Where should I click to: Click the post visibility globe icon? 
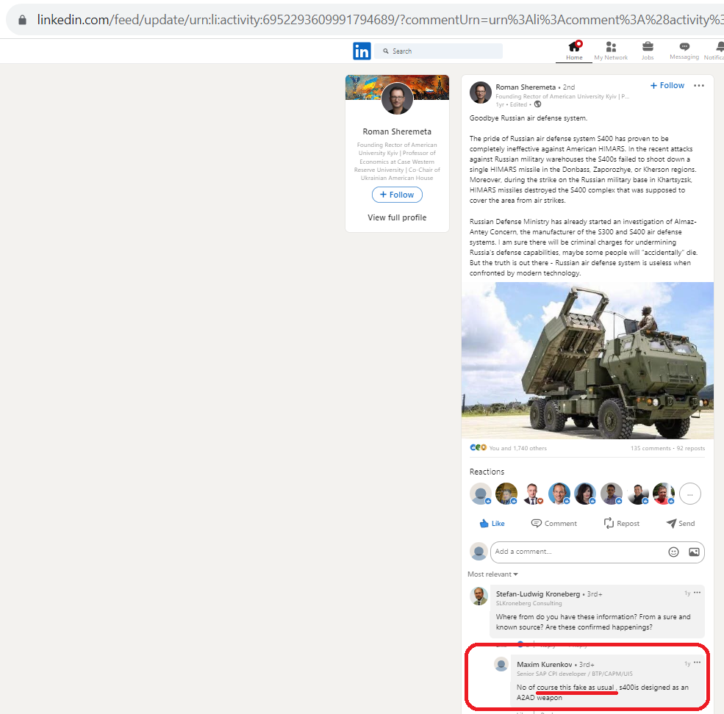click(x=537, y=104)
